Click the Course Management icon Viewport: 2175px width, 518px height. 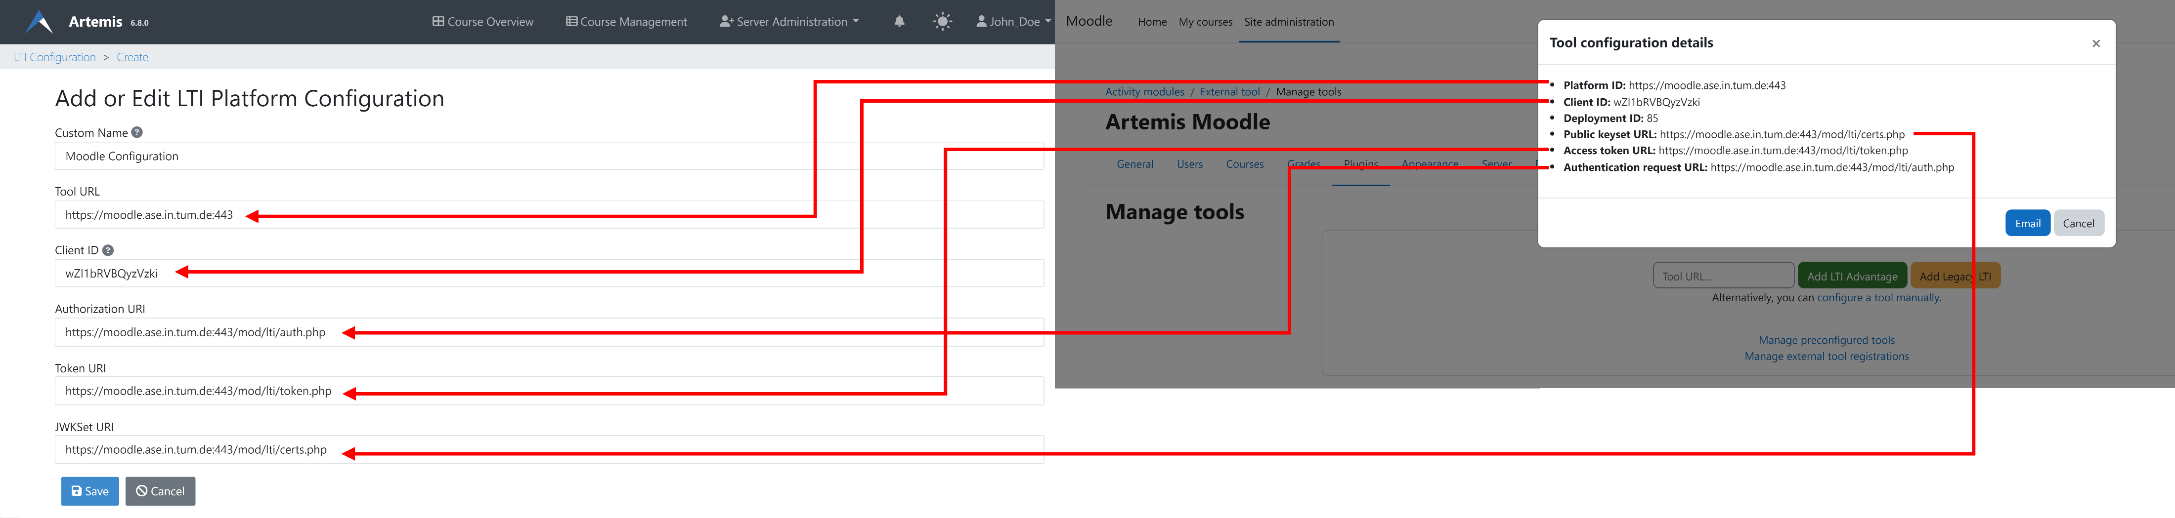(571, 21)
